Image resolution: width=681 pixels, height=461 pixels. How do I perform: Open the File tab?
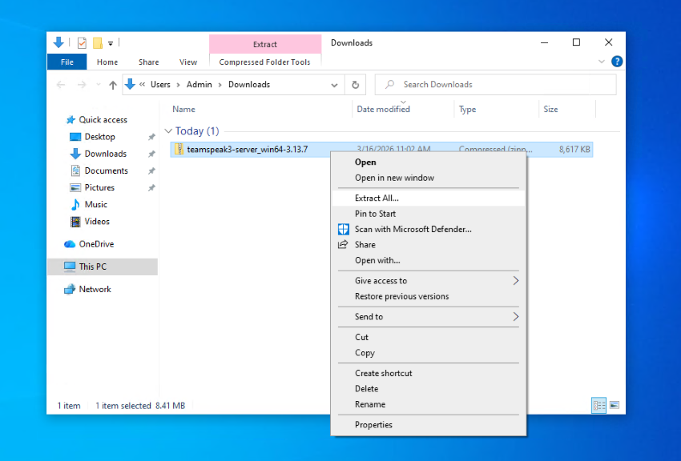click(67, 62)
